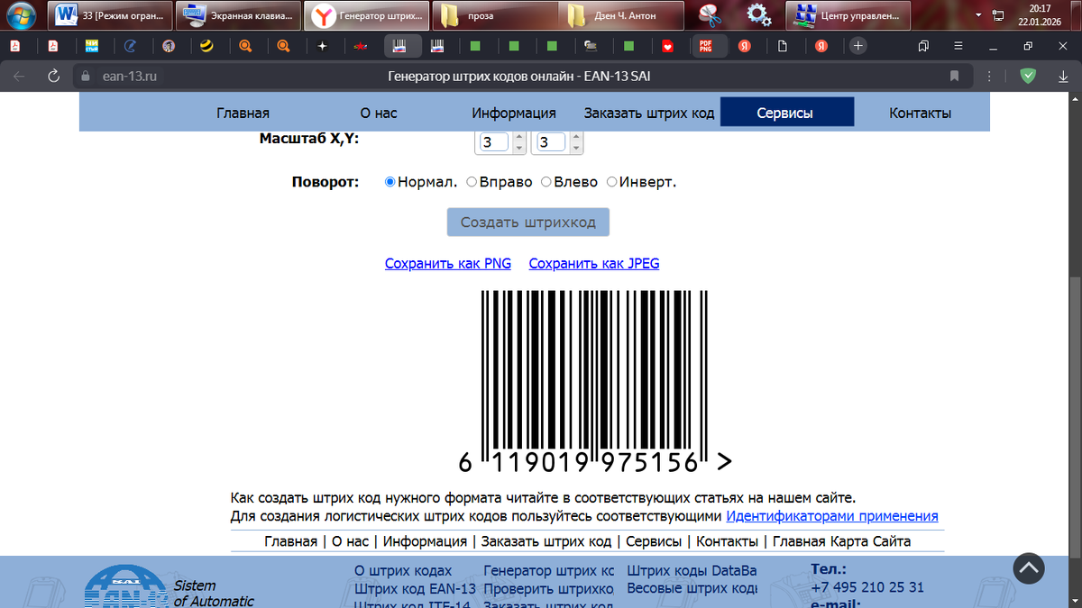Open the Проверить штрихкод footer link
1082x608 pixels.
(549, 589)
